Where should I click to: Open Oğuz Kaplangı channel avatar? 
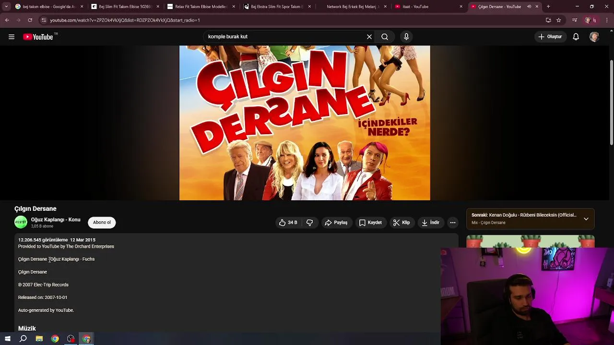pos(21,222)
